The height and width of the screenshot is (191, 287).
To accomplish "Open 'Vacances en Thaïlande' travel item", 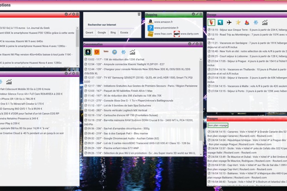I will pos(247,71).
